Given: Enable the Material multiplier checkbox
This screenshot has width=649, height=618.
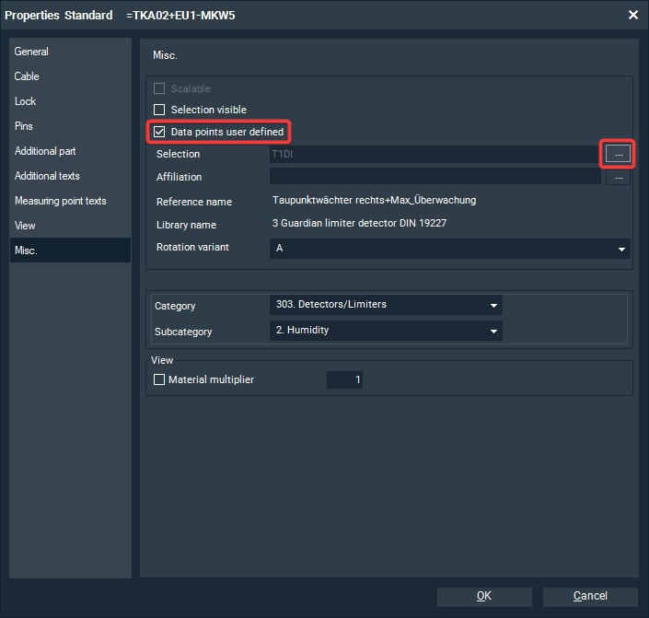Looking at the screenshot, I should (x=159, y=379).
